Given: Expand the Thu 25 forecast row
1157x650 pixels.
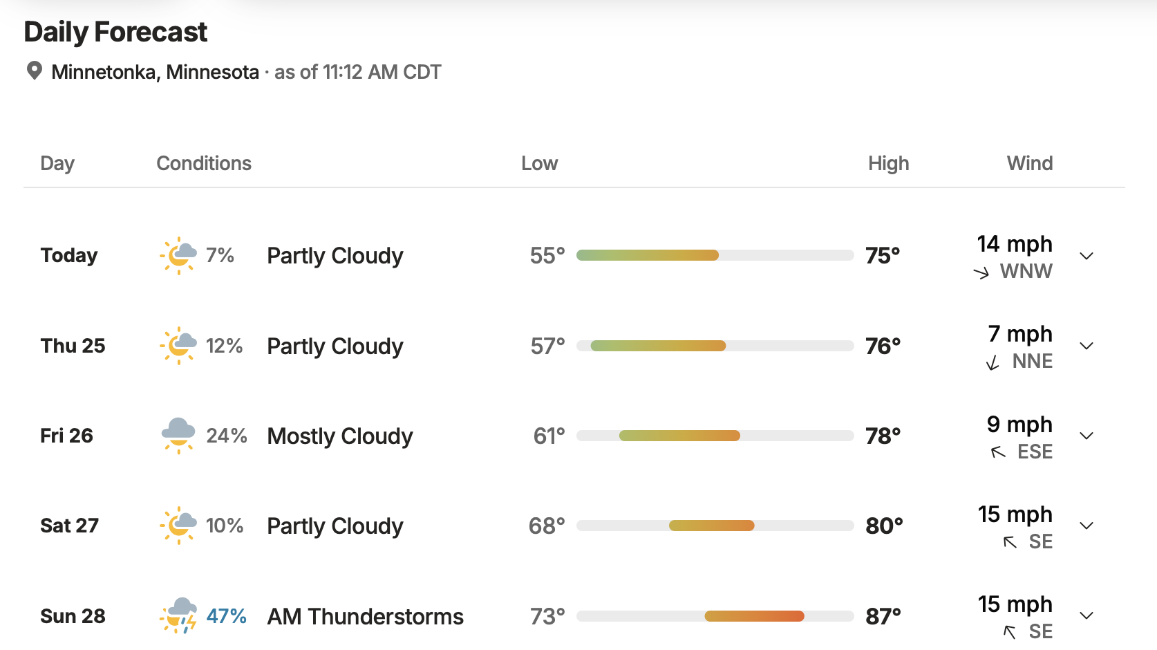Looking at the screenshot, I should (x=1087, y=346).
